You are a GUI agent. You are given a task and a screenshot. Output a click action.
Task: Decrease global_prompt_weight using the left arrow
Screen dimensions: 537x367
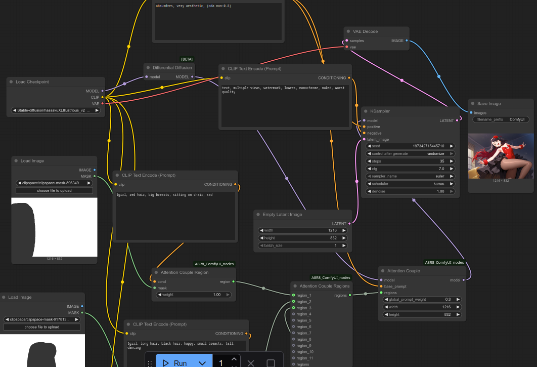386,300
